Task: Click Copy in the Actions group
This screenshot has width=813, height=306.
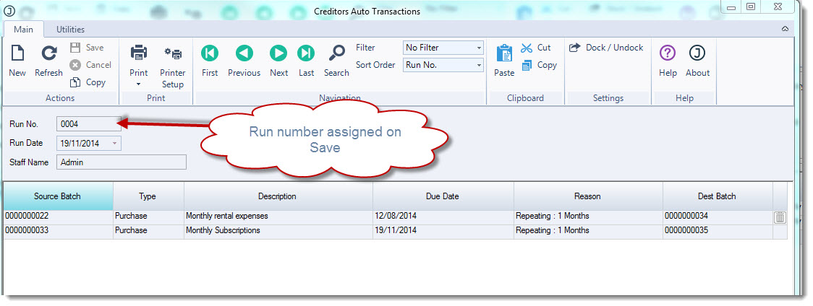Action: tap(88, 82)
